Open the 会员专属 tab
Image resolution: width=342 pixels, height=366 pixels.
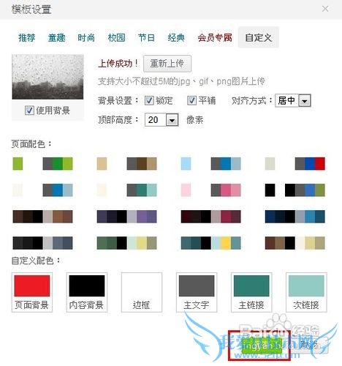215,38
